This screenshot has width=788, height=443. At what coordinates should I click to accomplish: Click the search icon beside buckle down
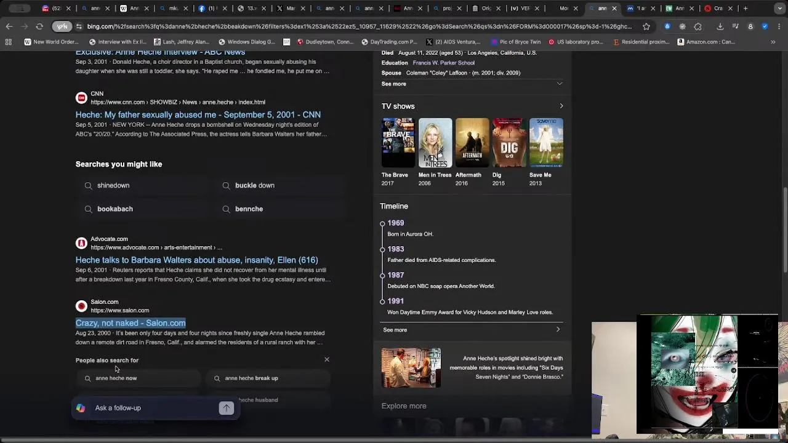tap(226, 185)
